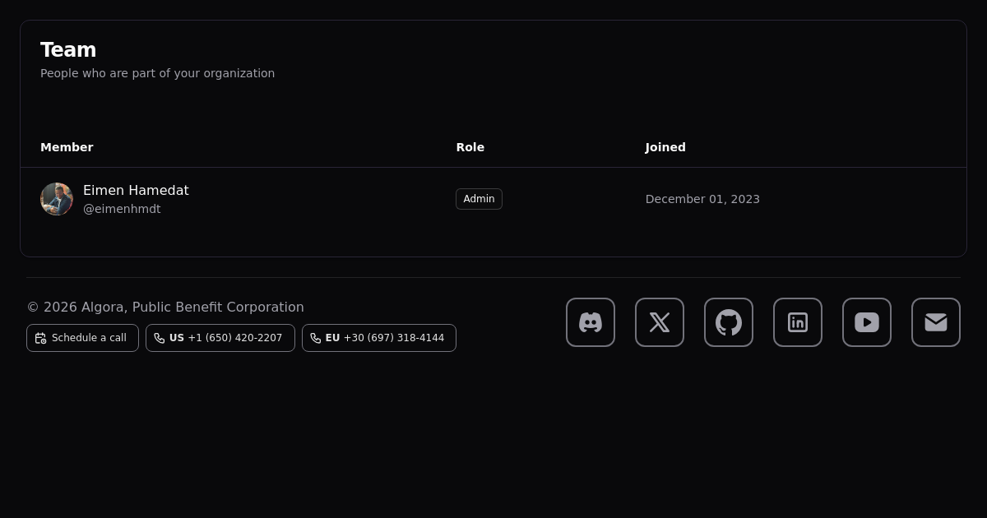Select the member name Eimen Hamedat
The width and height of the screenshot is (987, 518).
pos(136,191)
